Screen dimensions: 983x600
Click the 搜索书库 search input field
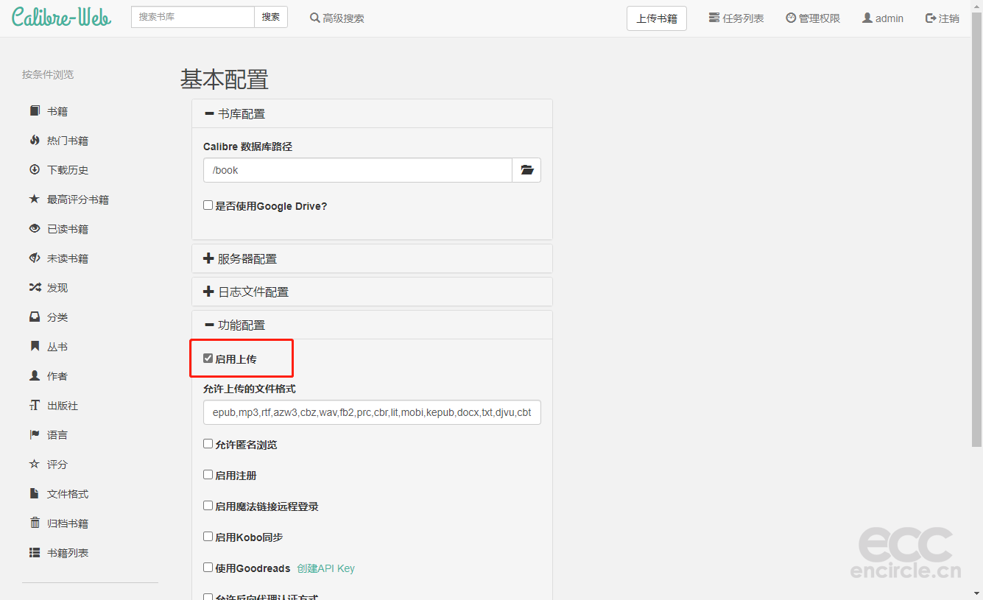(x=193, y=17)
